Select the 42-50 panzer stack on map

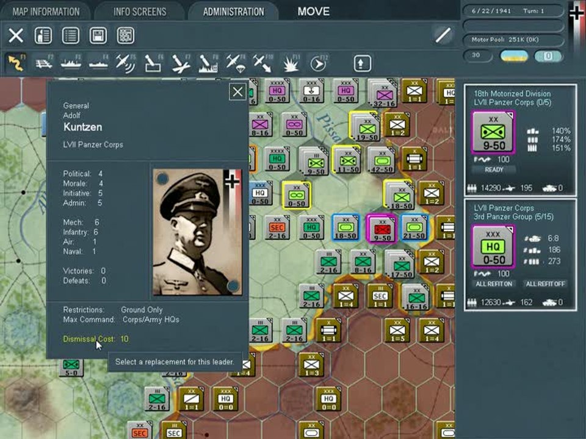[x=381, y=160]
